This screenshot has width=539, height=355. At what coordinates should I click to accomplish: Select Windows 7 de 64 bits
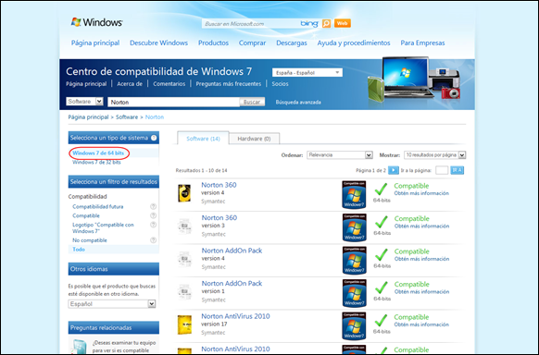(x=98, y=153)
